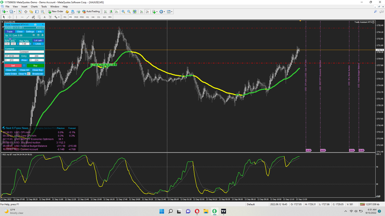
Task: Switch to Settings tab in Trade Assistant
Action: pyautogui.click(x=30, y=31)
